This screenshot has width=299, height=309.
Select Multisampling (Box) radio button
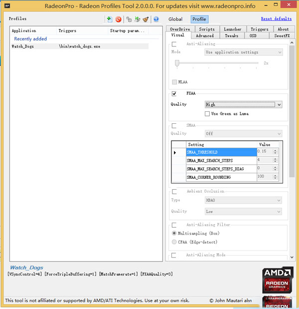tap(174, 233)
